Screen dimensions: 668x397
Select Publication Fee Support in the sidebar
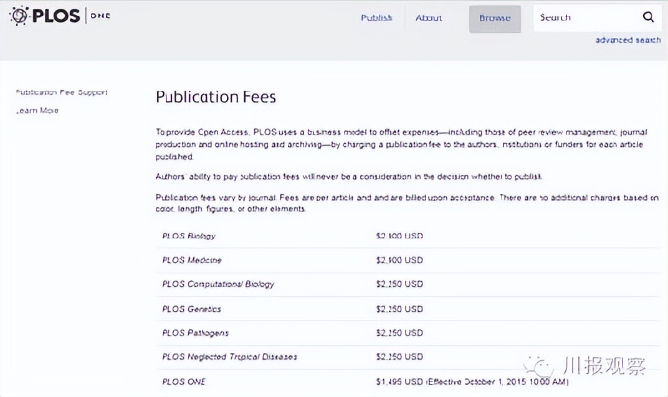[x=61, y=91]
